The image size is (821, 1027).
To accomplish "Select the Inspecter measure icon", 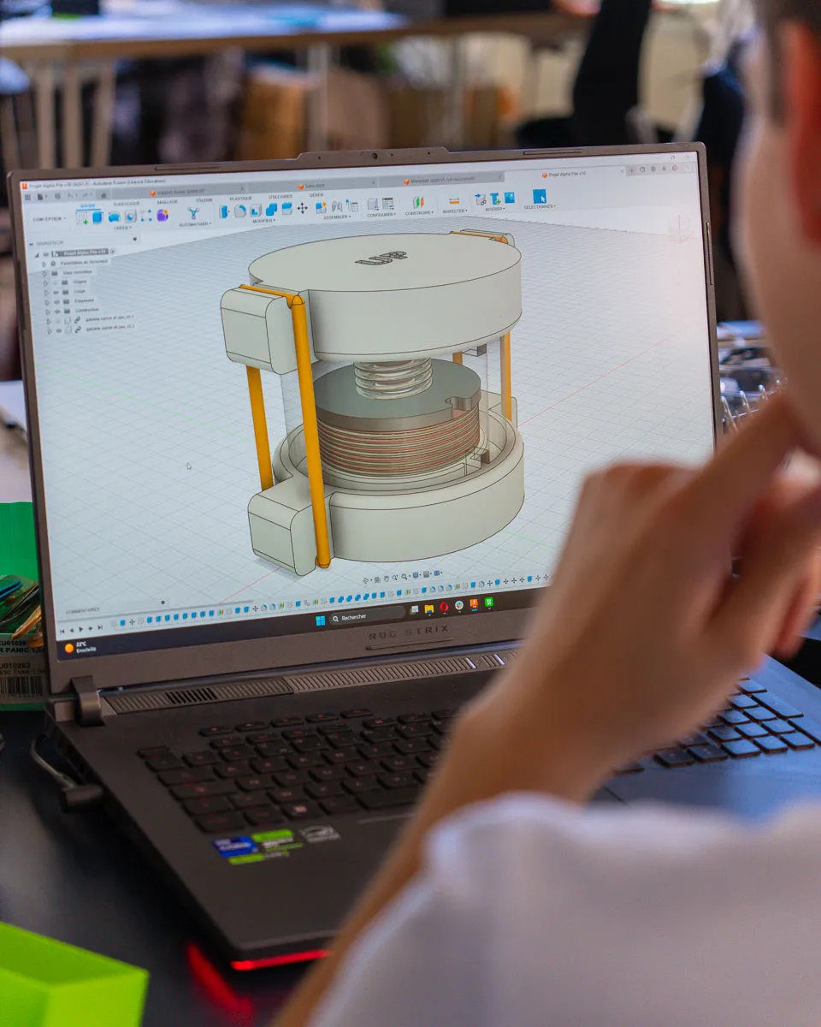I will [x=454, y=201].
